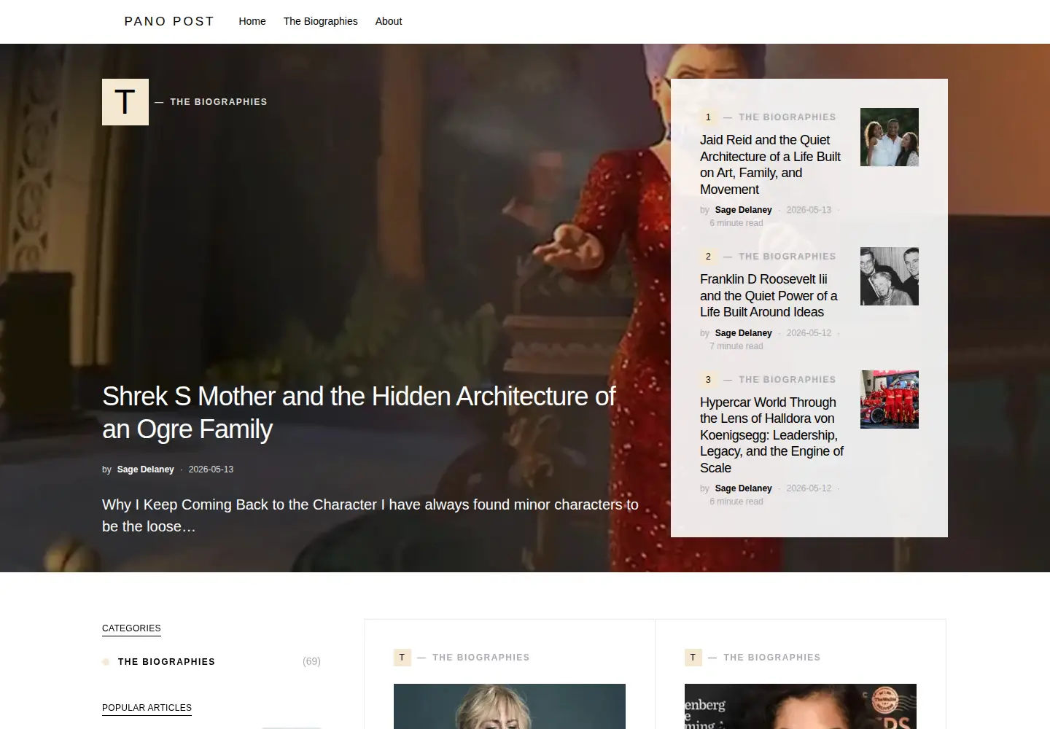Open the Hypercar World Koenigsegg article title
1050x729 pixels.
coord(772,435)
